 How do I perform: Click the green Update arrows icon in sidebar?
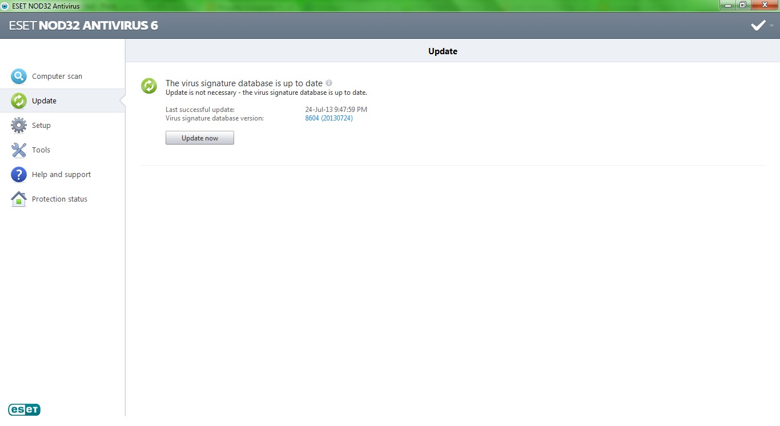19,101
